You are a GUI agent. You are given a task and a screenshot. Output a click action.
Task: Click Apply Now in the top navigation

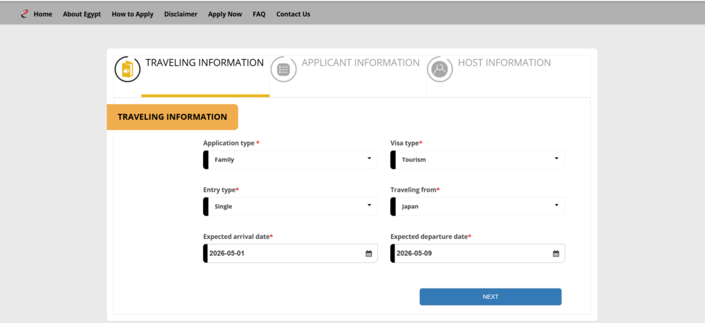tap(225, 14)
